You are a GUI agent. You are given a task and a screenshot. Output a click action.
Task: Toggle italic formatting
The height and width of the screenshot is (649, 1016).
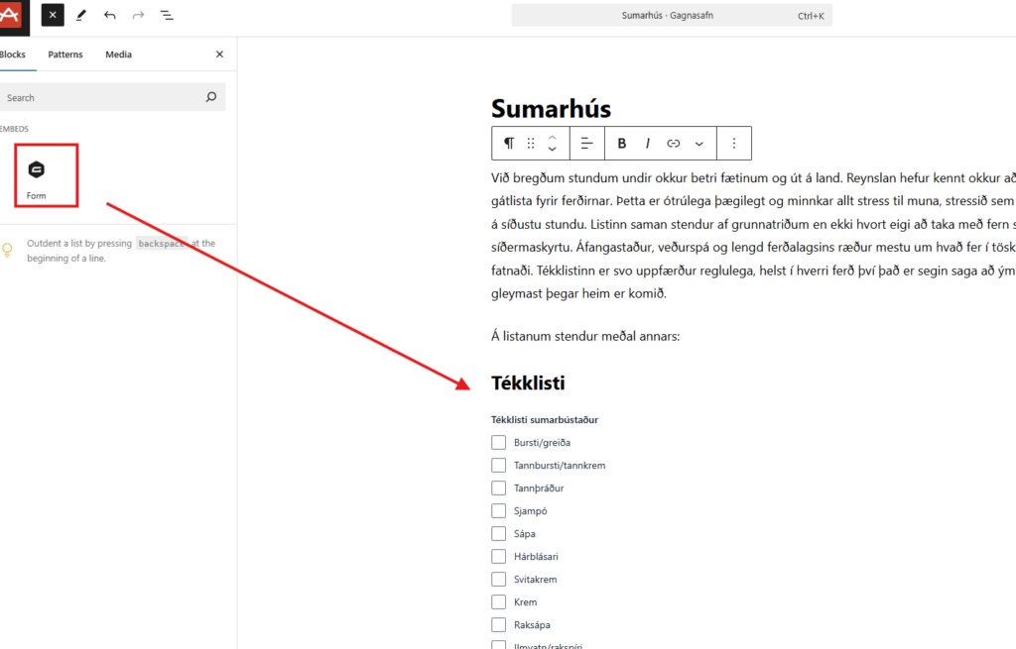click(x=648, y=144)
